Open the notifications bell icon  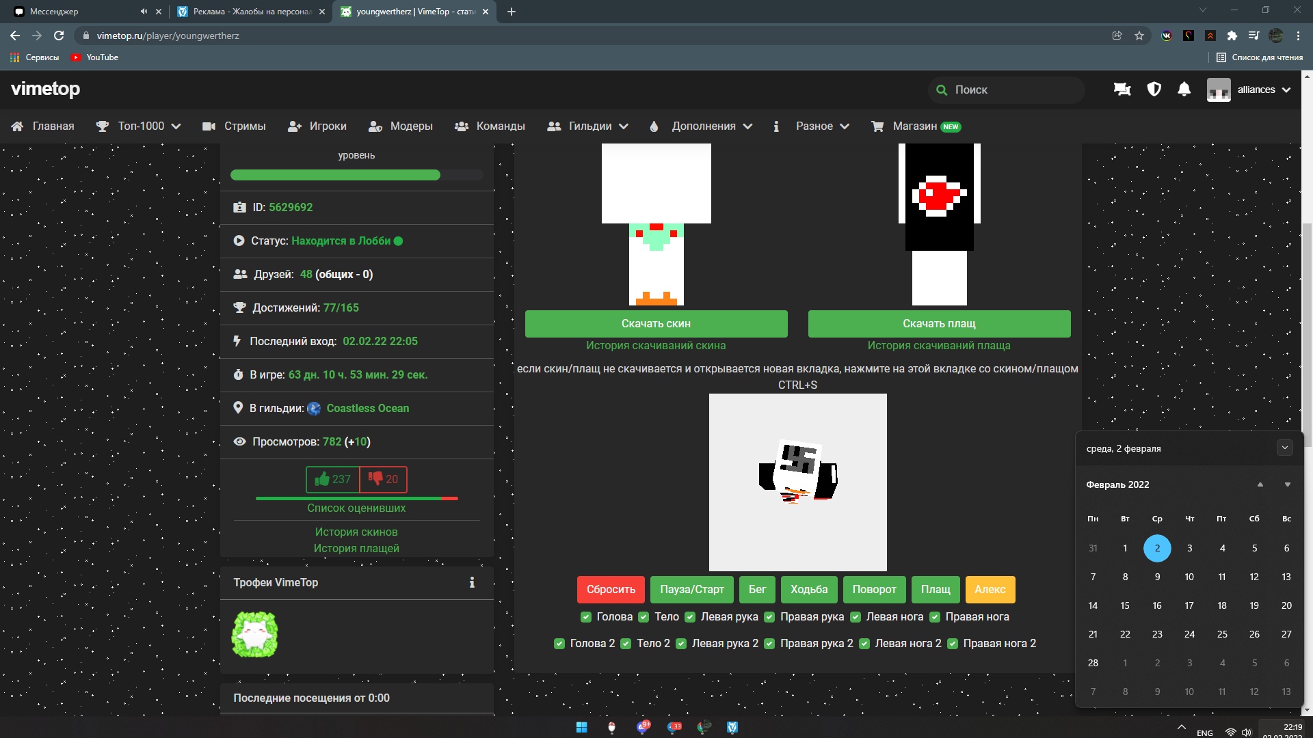[1184, 90]
